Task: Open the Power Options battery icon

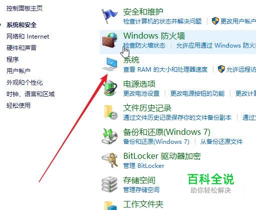Action: [x=110, y=88]
